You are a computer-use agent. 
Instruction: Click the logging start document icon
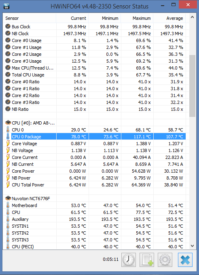(147, 260)
